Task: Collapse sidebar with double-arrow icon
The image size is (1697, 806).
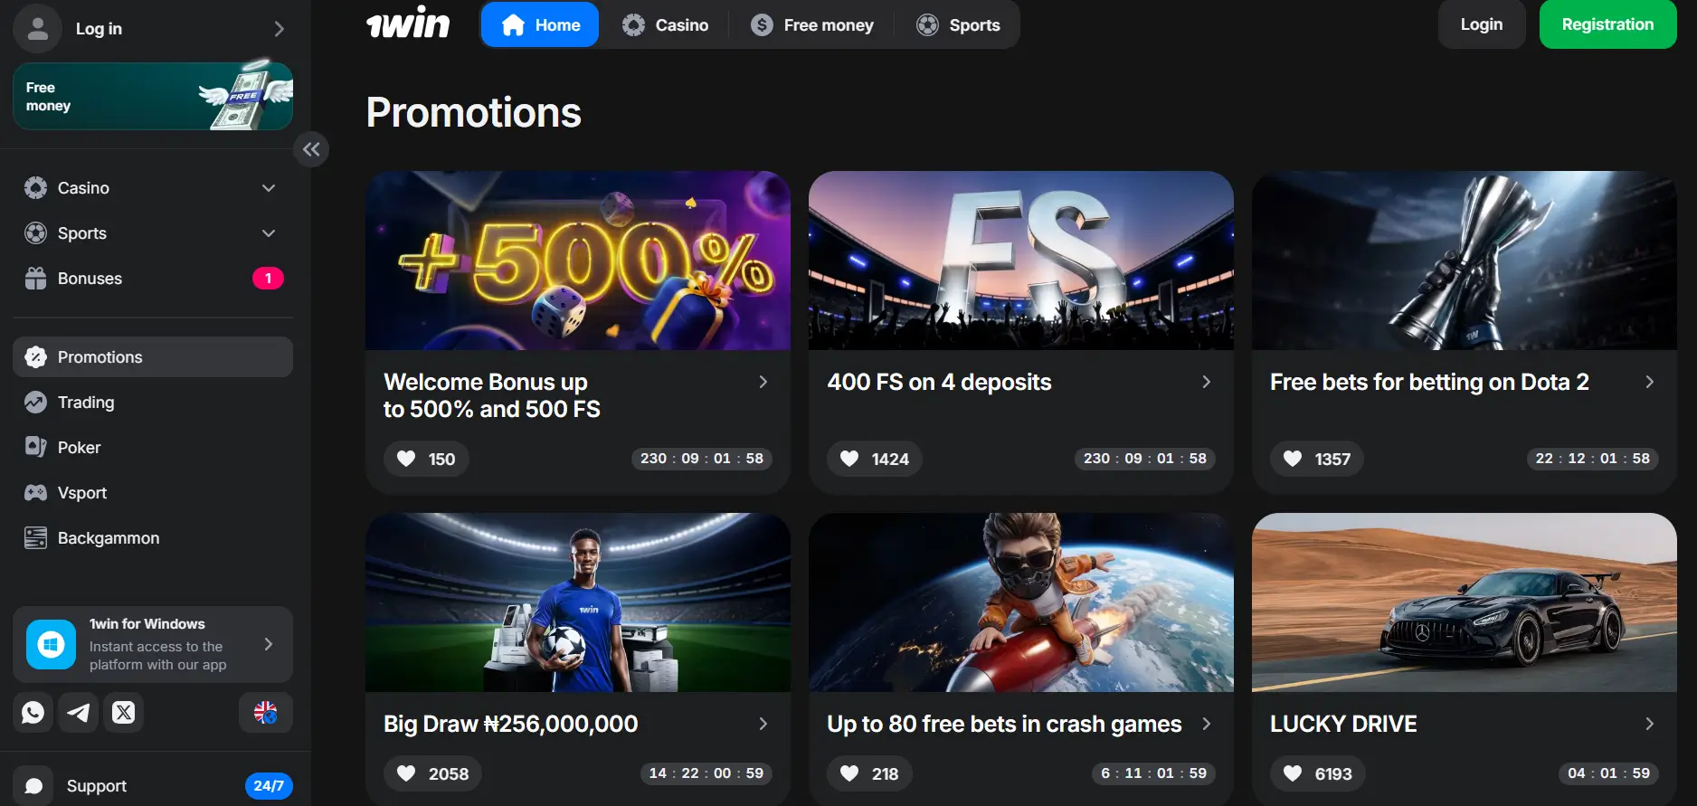Action: point(311,149)
